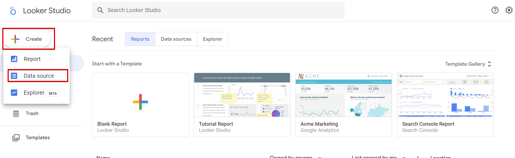Click the Template Gallery label

click(465, 64)
